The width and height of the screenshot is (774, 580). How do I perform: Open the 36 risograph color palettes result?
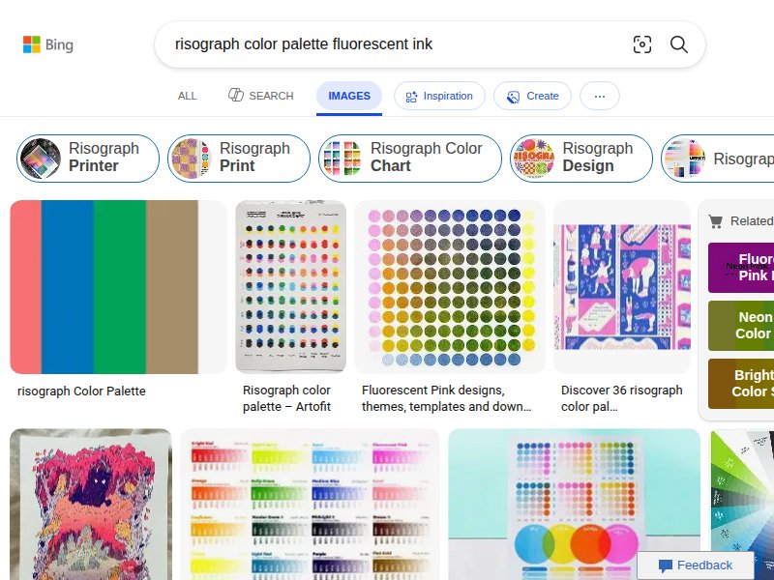(622, 286)
